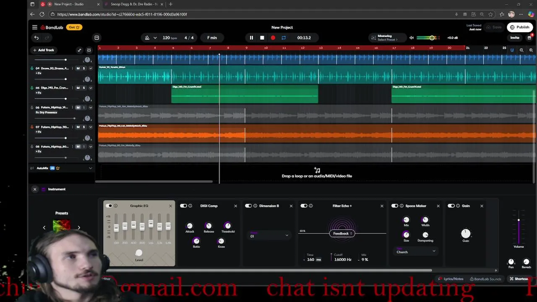The height and width of the screenshot is (302, 537).
Task: Click the Add Track button
Action: click(x=44, y=50)
